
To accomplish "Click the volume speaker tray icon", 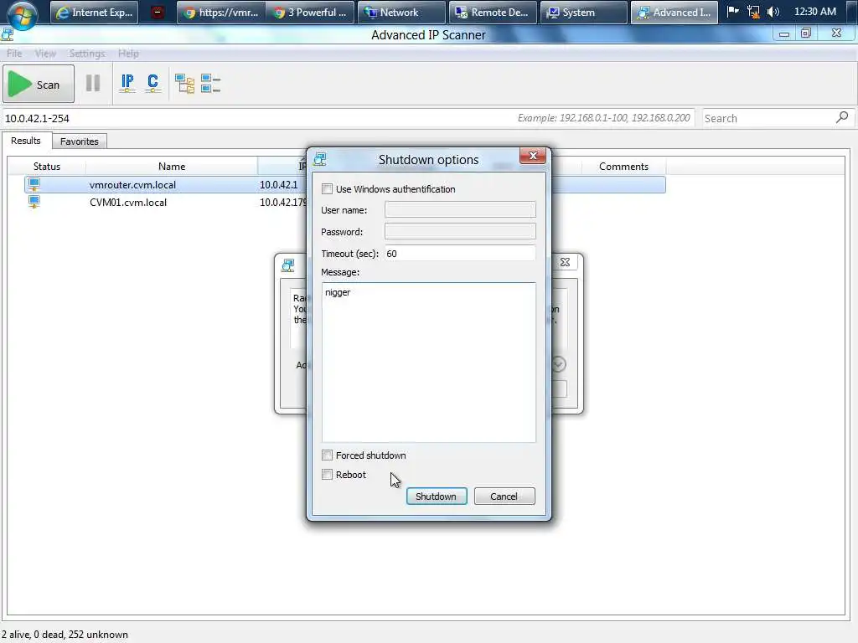I will tap(773, 12).
